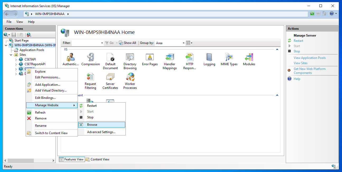Choose Add Application in context menu

click(x=51, y=85)
